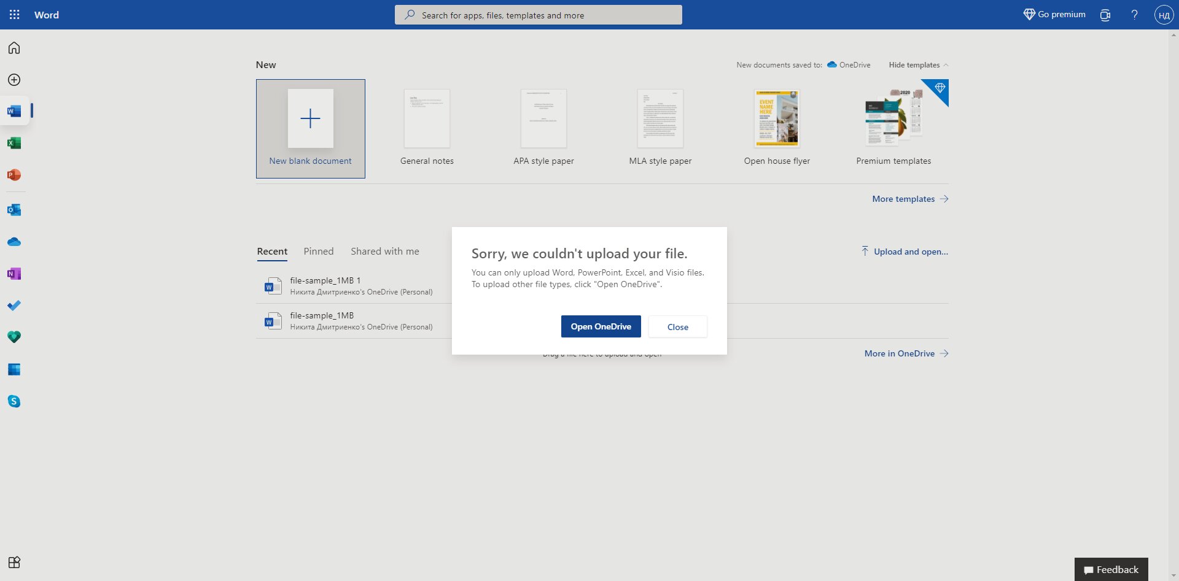Dismiss the upload error with Close

[678, 327]
